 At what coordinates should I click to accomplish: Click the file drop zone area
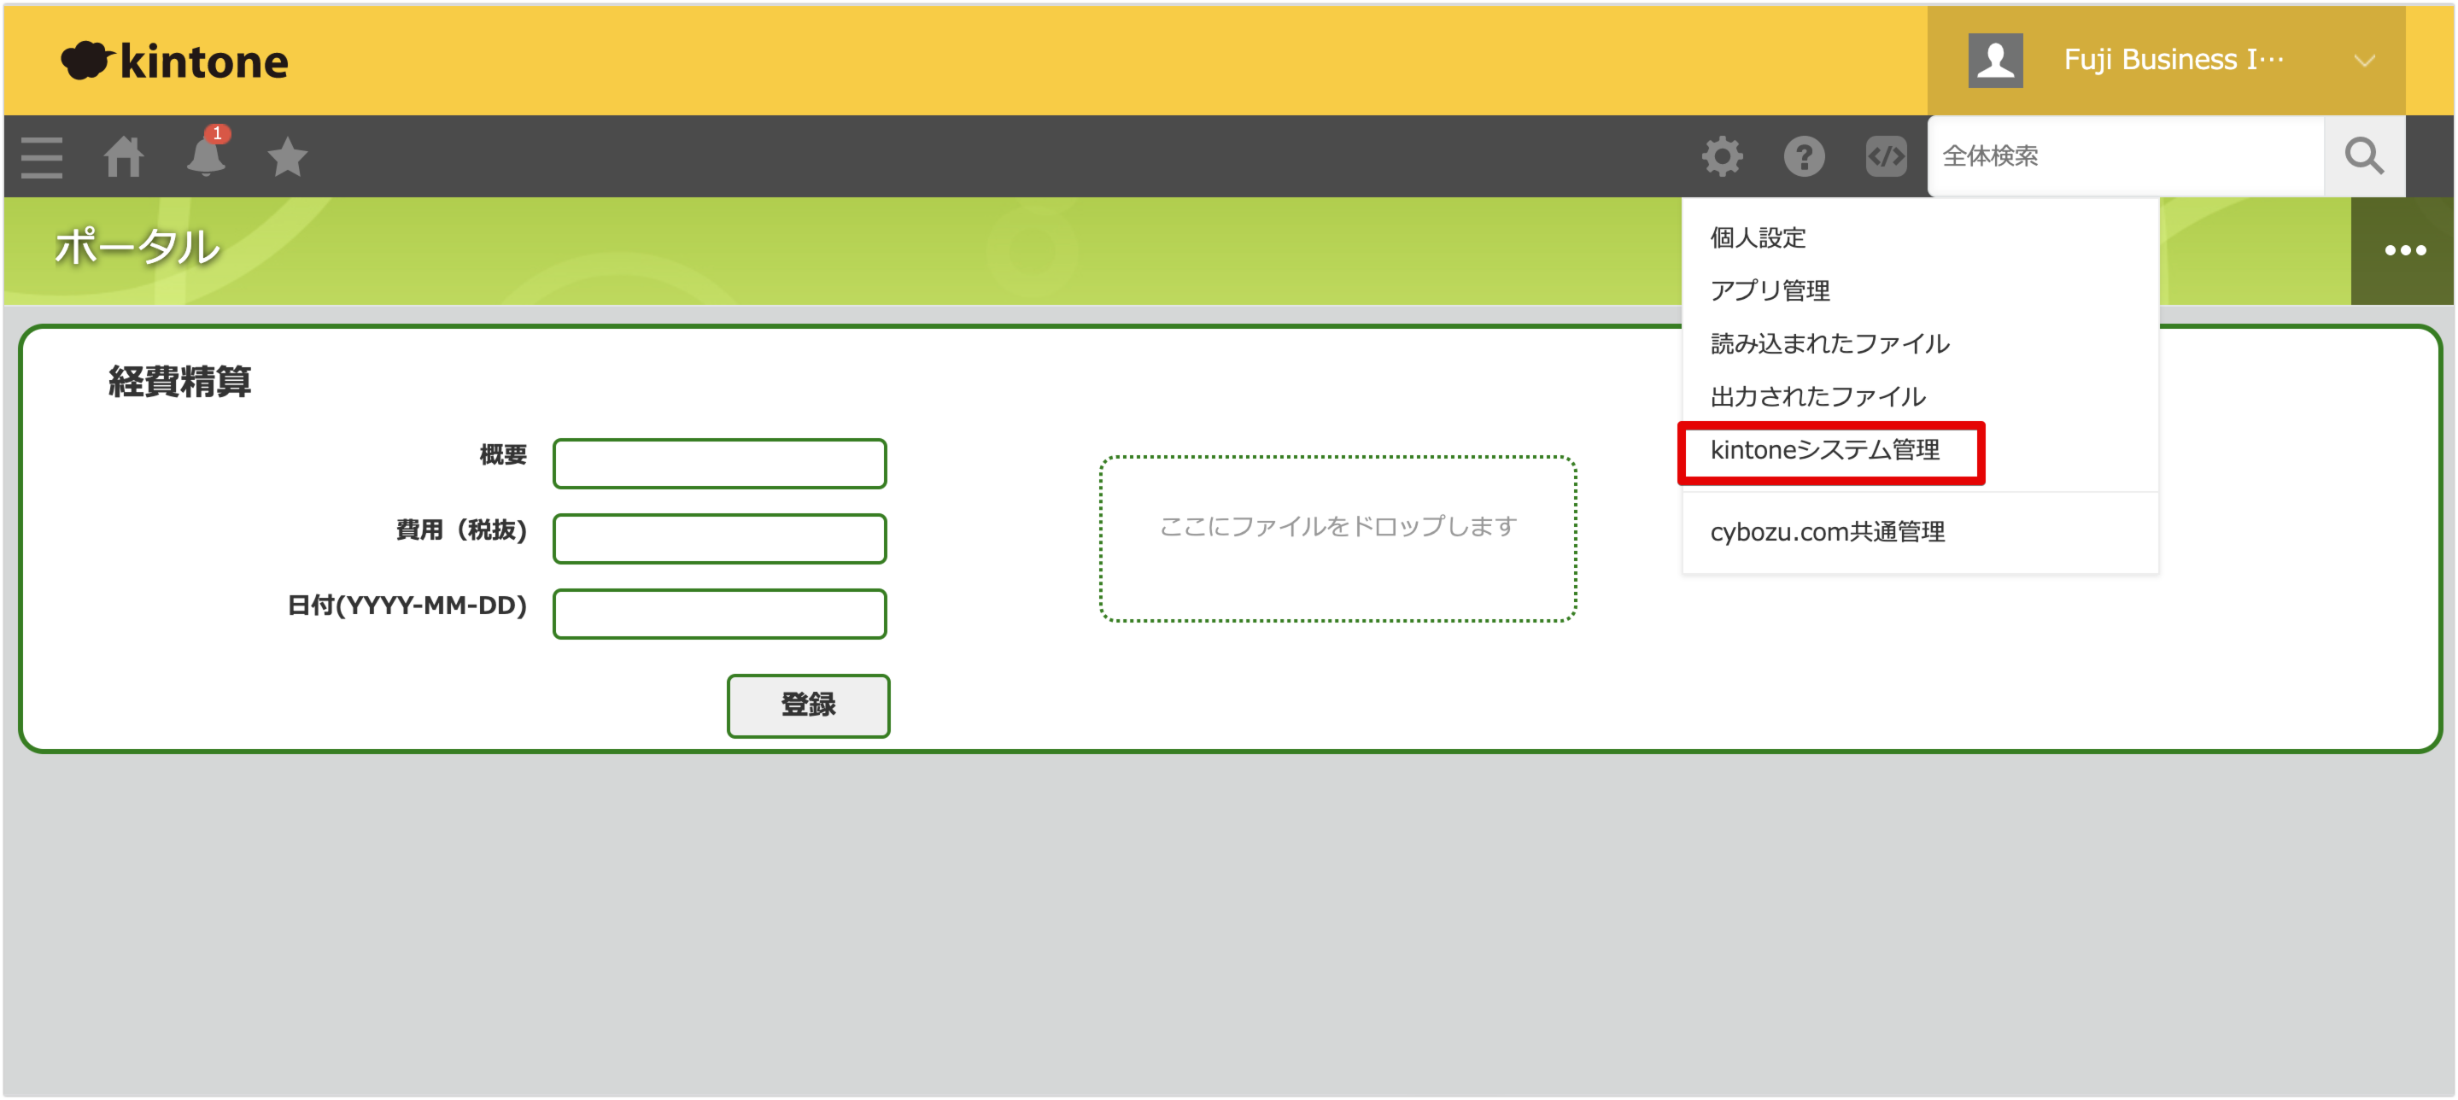click(1337, 539)
